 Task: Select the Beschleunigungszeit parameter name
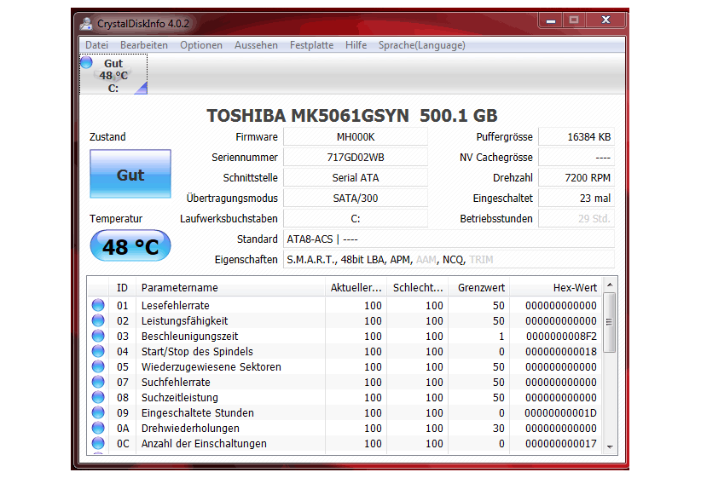189,336
